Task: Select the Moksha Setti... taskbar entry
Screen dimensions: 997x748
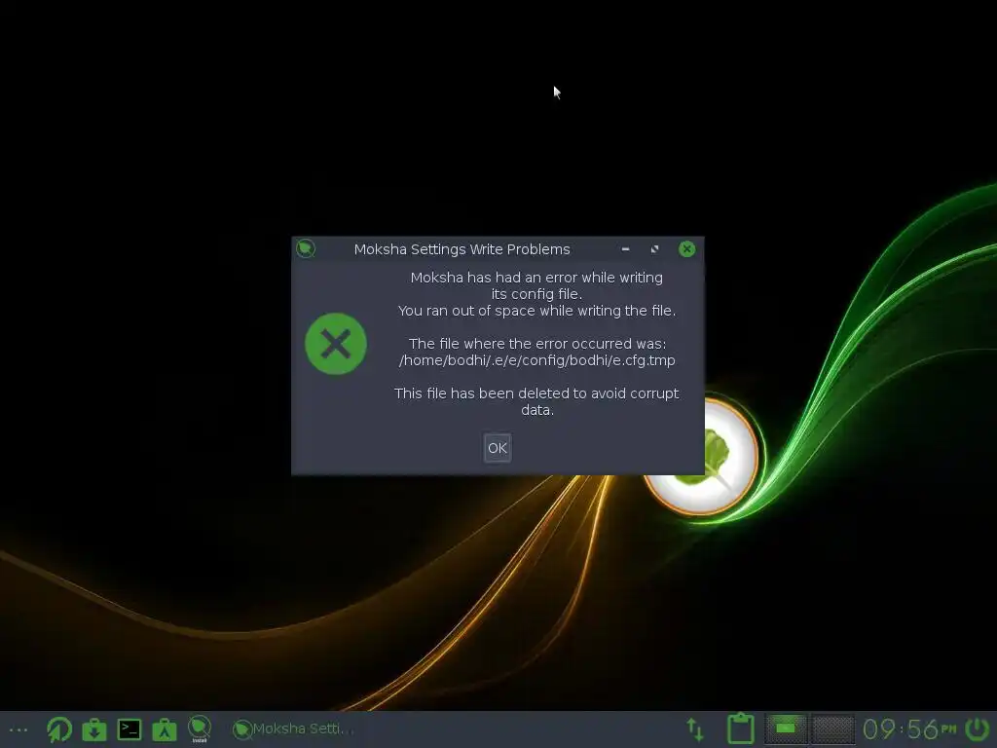Action: coord(293,729)
